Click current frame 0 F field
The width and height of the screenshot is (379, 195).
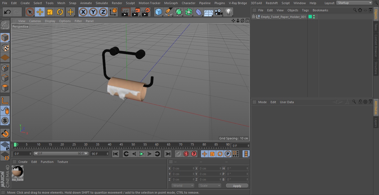pyautogui.click(x=22, y=154)
